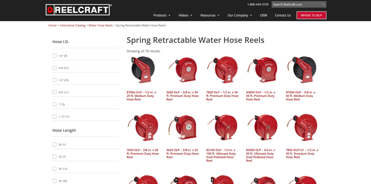371x184 pixels.
Task: Open 82100 OLP Dual Pedestal Hose Reel link
Action: tap(221, 155)
